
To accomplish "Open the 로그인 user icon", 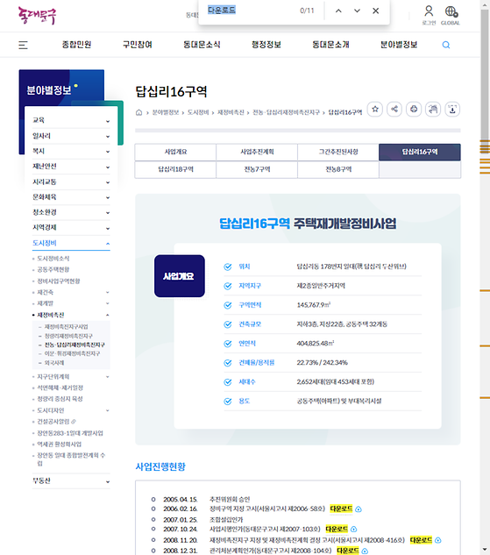I will coord(429,15).
